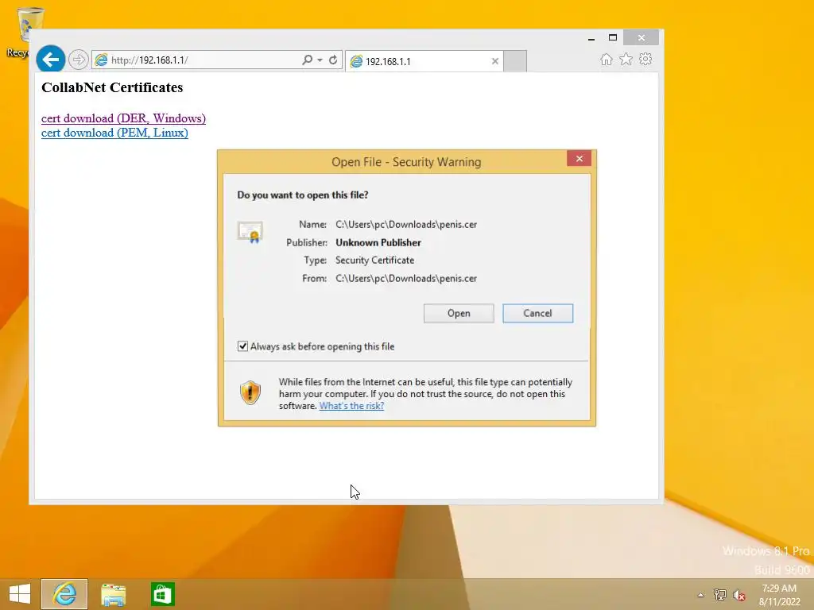The image size is (814, 610).
Task: Click the Internet Explorer taskbar icon
Action: pos(64,594)
